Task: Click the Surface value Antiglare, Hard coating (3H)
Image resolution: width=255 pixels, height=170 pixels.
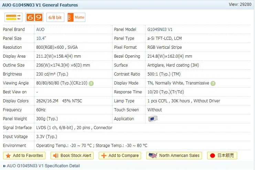Action: [x=173, y=65]
